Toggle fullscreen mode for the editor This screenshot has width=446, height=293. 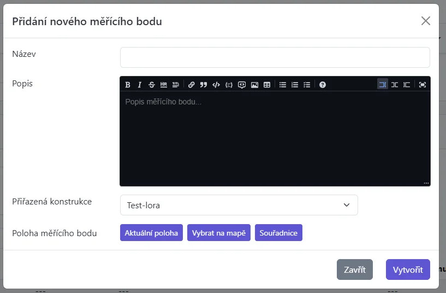coord(423,85)
